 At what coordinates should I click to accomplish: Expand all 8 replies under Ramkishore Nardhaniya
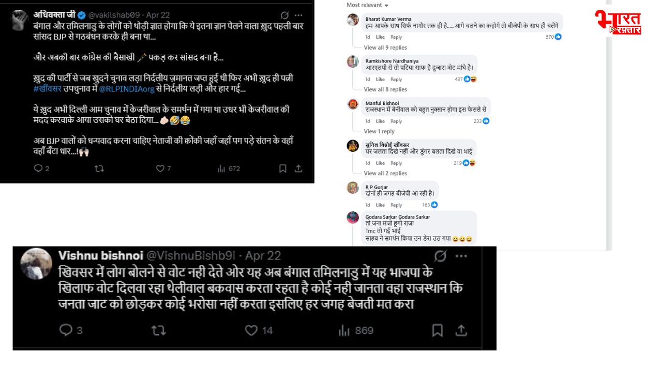(x=385, y=89)
